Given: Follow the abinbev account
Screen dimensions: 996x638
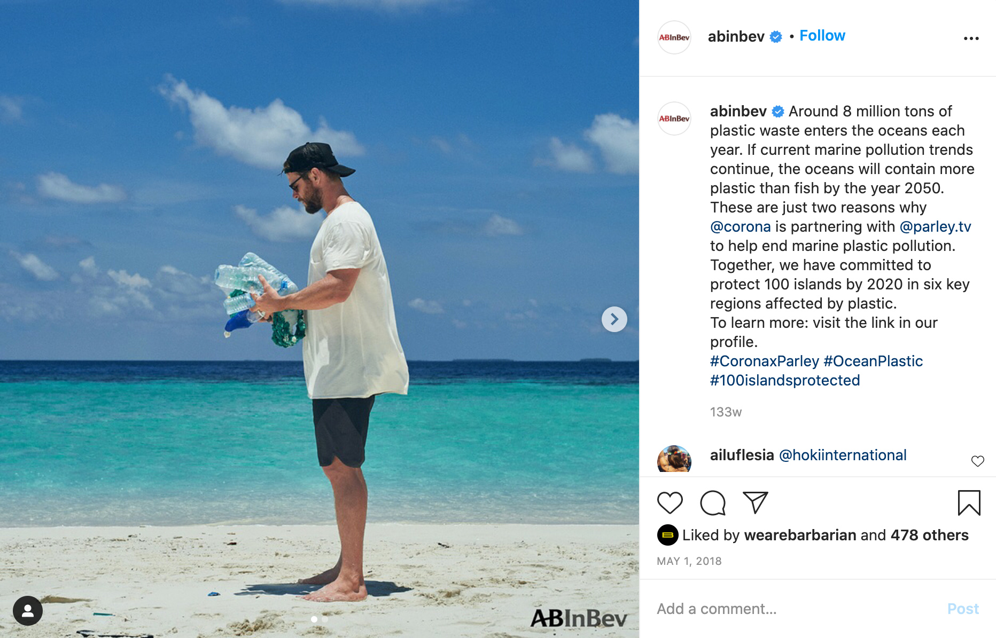Looking at the screenshot, I should click(822, 36).
